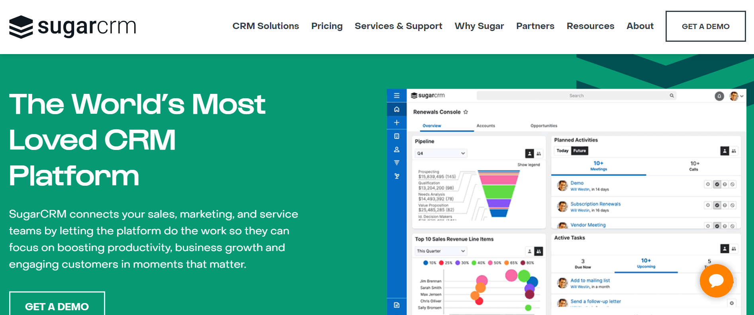This screenshot has height=315, width=754.
Task: Click the SugarCRM logo in the site header
Action: tap(72, 27)
